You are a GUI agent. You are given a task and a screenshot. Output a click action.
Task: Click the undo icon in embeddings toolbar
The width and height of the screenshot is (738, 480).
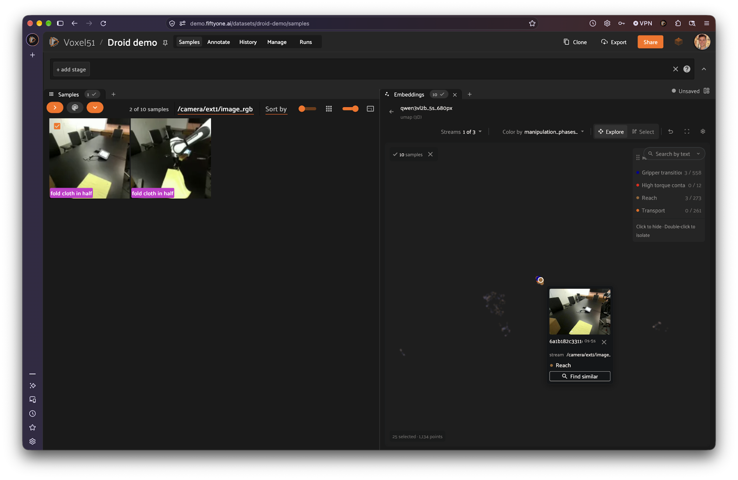click(x=670, y=131)
